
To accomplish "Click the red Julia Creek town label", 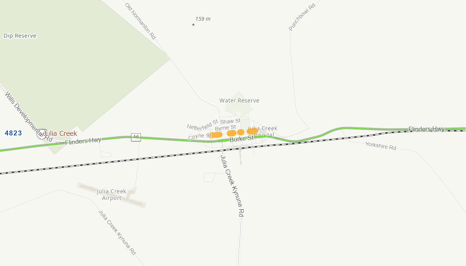I will click(60, 133).
